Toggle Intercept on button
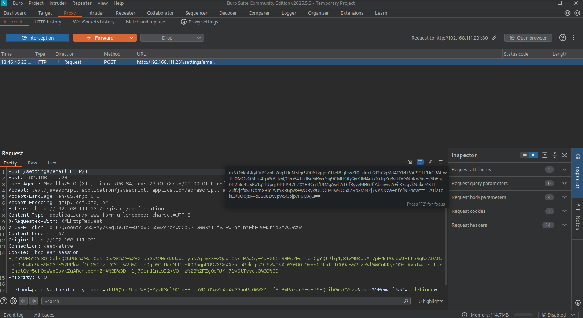 (x=37, y=38)
